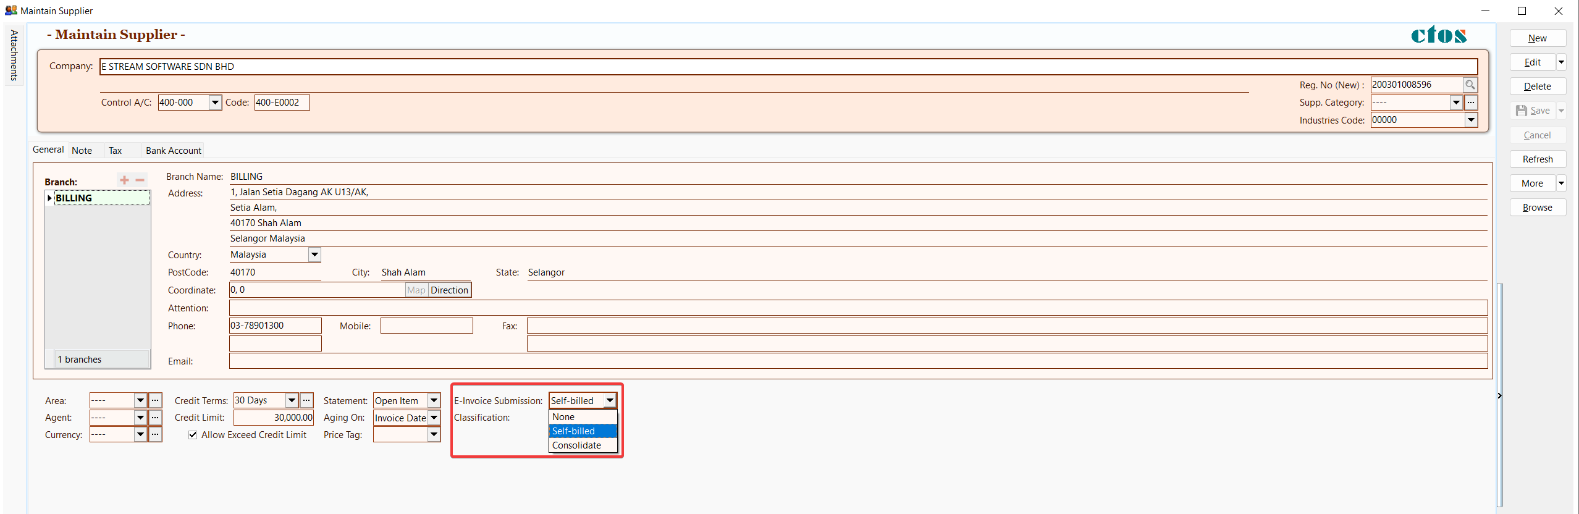
Task: Open the Tax tab
Action: 115,151
